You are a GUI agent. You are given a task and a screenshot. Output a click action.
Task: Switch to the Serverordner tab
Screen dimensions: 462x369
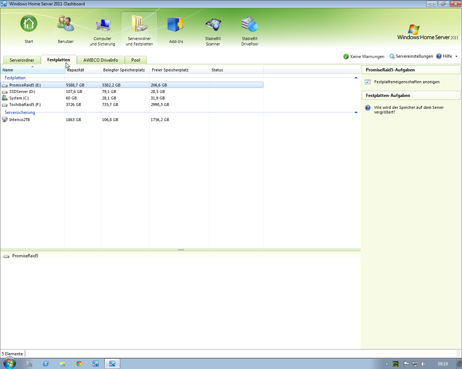pos(22,60)
